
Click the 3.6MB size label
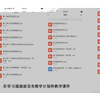[x=5, y=77]
